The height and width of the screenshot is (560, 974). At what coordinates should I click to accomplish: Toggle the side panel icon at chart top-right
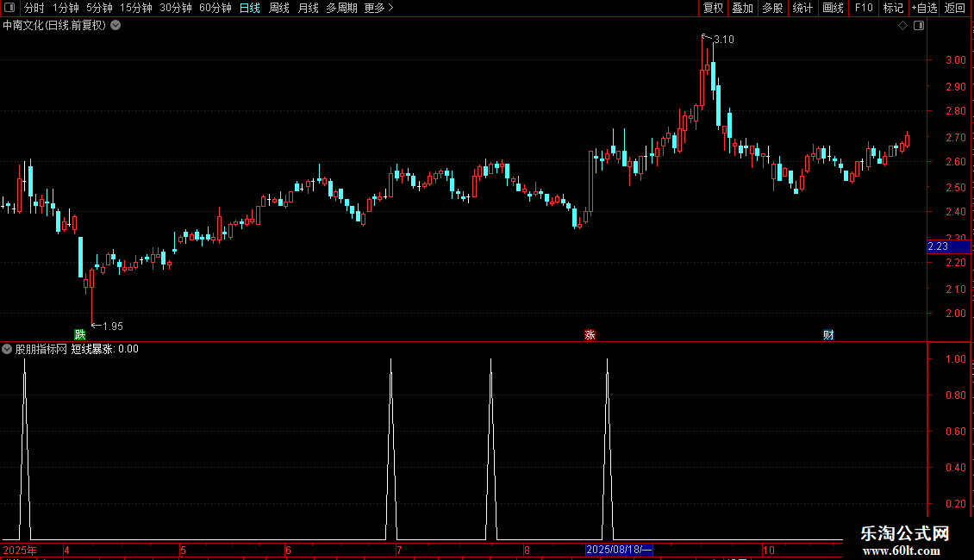tap(919, 26)
